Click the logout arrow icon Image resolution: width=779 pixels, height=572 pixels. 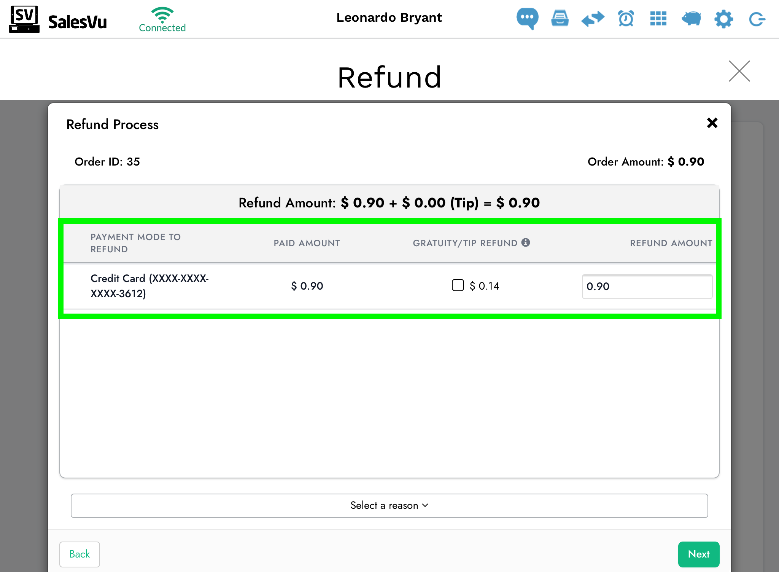(x=757, y=19)
